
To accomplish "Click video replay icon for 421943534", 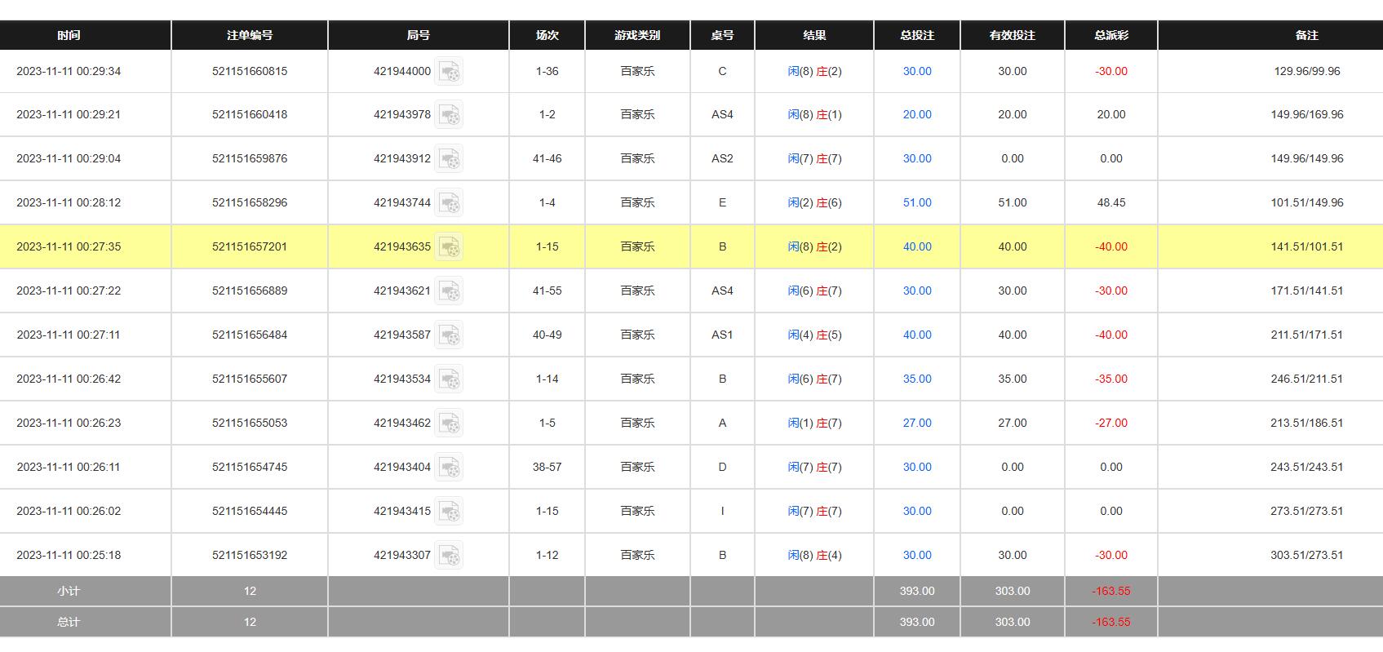I will point(449,379).
